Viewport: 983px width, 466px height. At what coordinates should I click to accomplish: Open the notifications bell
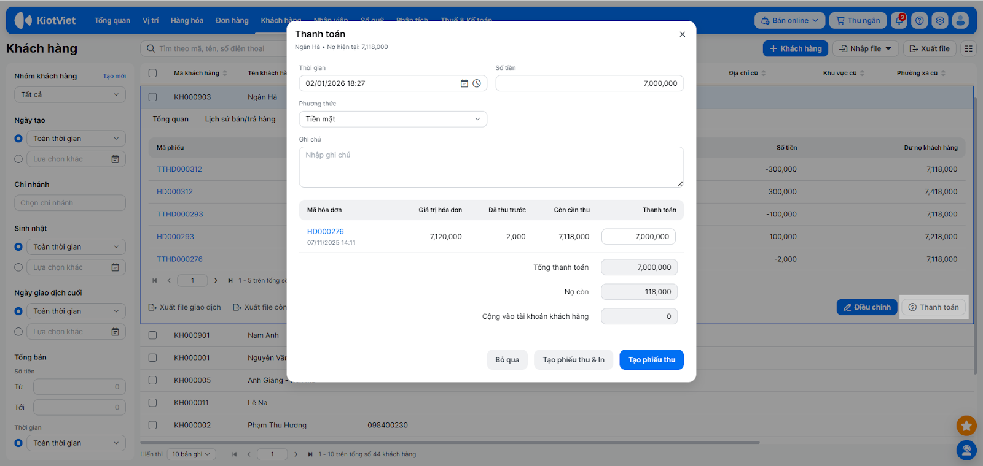[899, 20]
